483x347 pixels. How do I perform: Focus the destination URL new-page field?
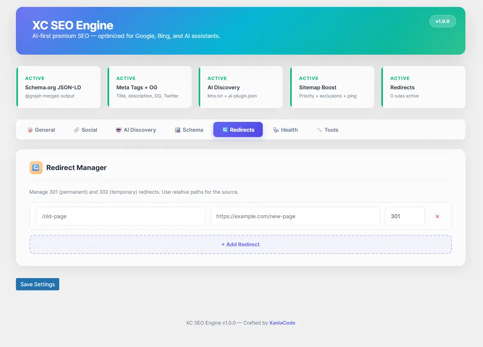tap(295, 216)
